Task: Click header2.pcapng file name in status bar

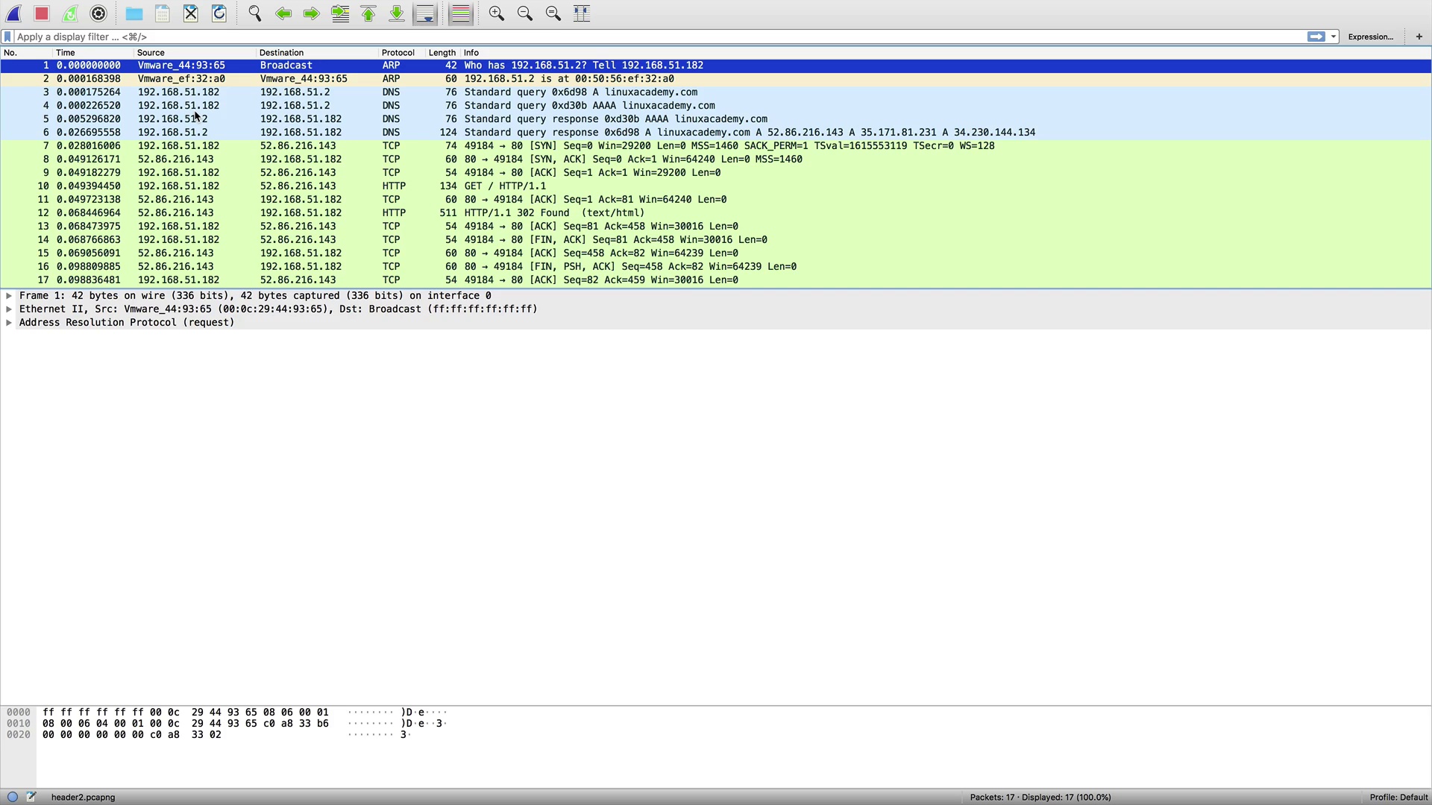Action: 84,798
